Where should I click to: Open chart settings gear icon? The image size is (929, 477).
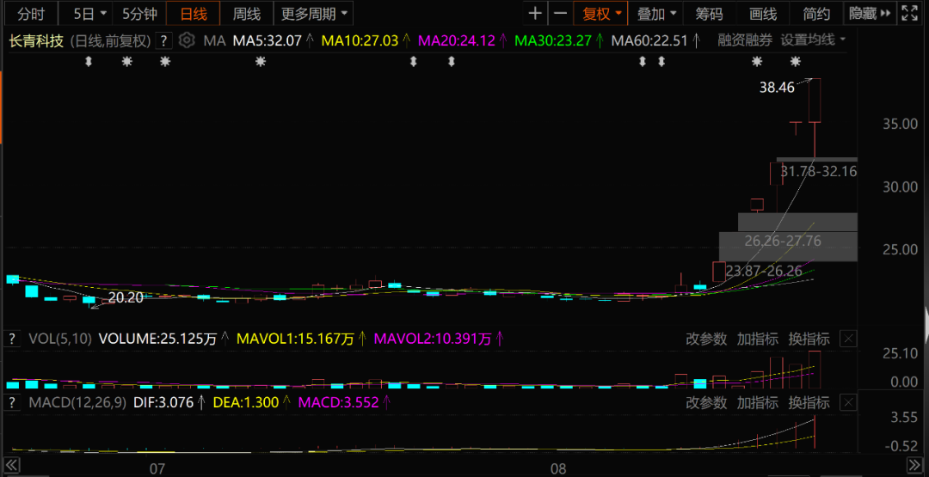point(187,40)
